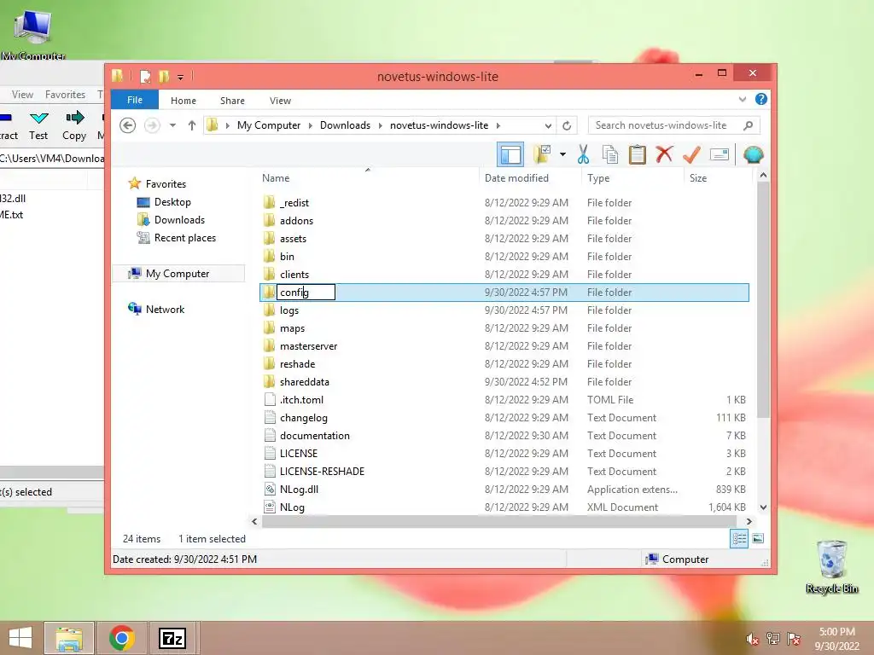
Task: Open the quick access toolbar dropdown
Action: (181, 77)
